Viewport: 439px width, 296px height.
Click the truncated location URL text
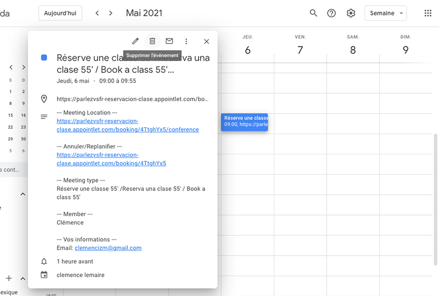[x=133, y=99]
